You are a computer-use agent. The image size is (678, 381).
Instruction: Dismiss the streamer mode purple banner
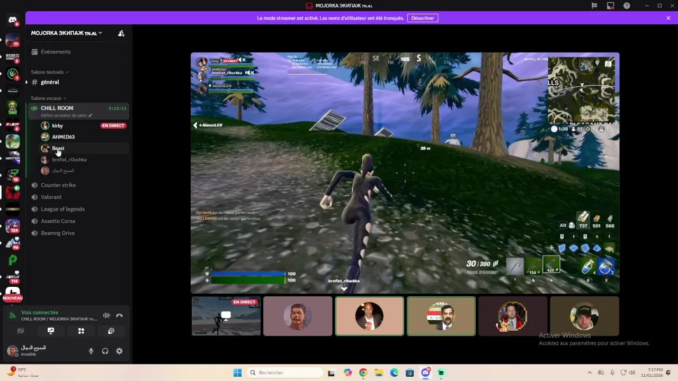tap(668, 18)
